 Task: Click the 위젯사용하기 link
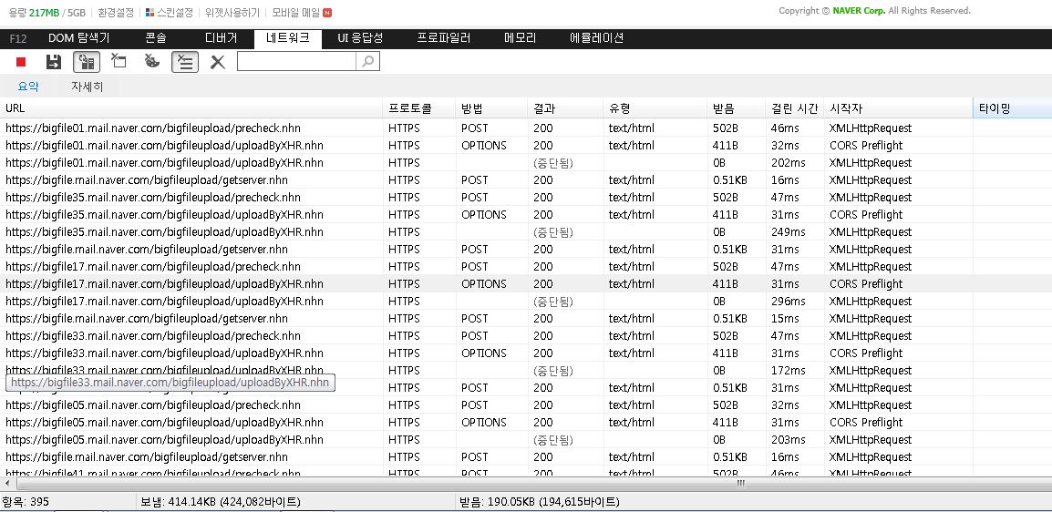(232, 12)
